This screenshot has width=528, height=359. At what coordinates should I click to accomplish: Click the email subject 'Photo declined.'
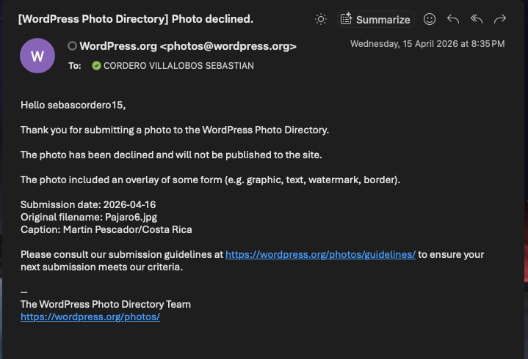[x=136, y=19]
